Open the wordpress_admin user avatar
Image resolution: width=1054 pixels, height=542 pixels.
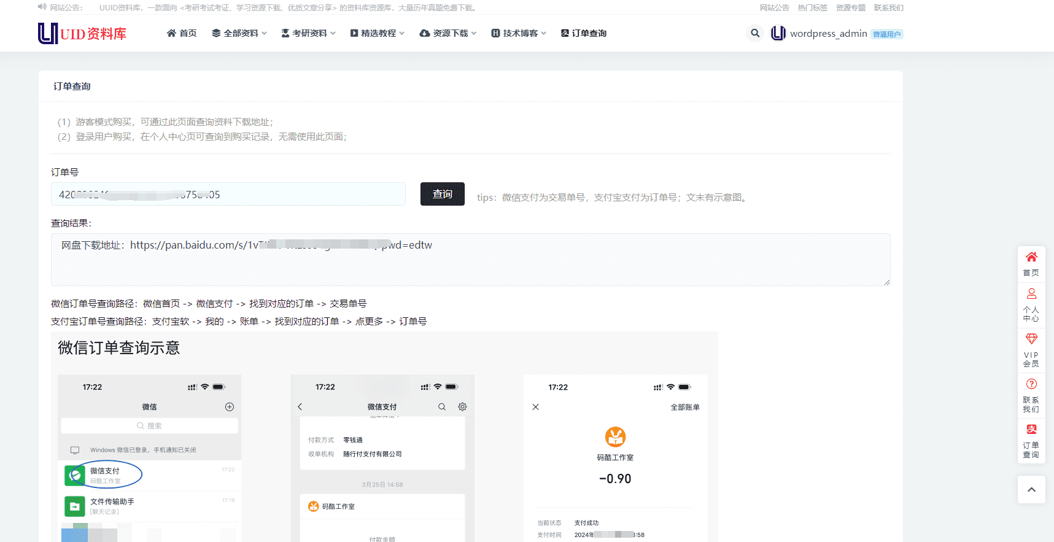pos(778,33)
